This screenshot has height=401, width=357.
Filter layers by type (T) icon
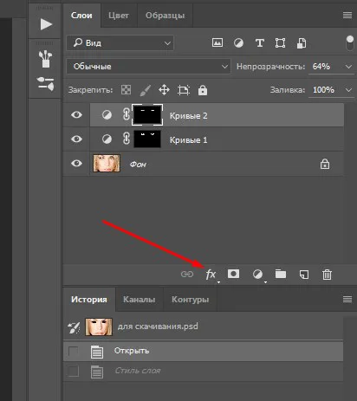(x=260, y=43)
